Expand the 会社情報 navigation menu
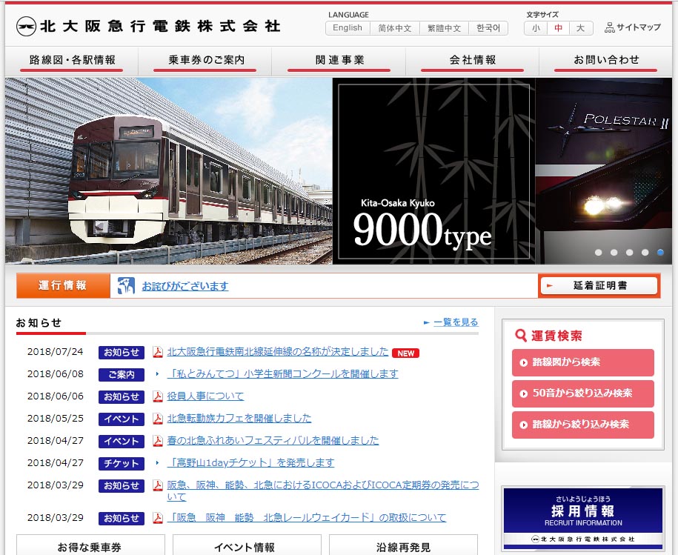This screenshot has height=555, width=678. pyautogui.click(x=473, y=60)
